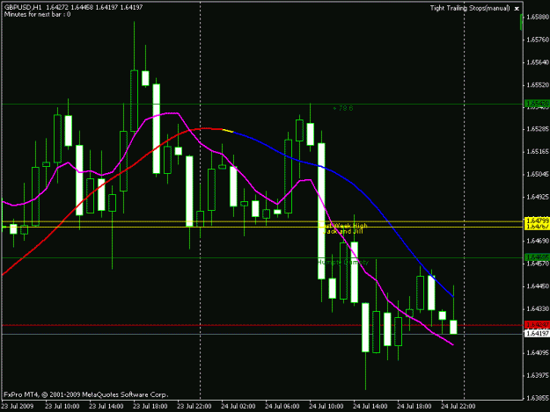Select the red stop level price label
This screenshot has width=550, height=412.
(537, 325)
